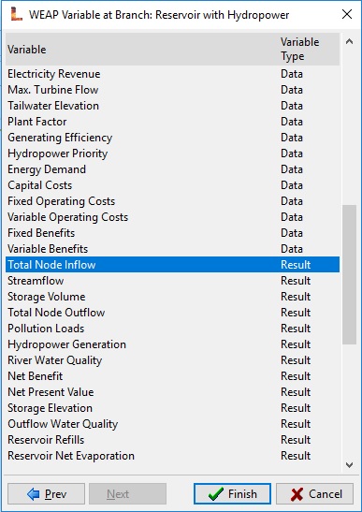This screenshot has width=362, height=512.
Task: Click the WEAP app icon in title bar
Action: point(16,15)
